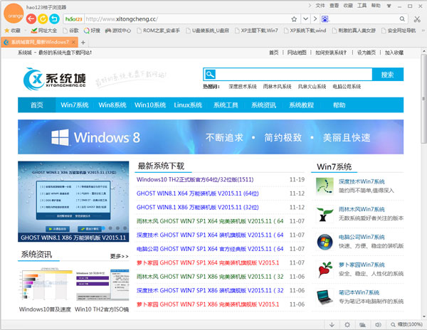Open 网址大全 bookmark
The image size is (427, 330).
click(x=44, y=31)
